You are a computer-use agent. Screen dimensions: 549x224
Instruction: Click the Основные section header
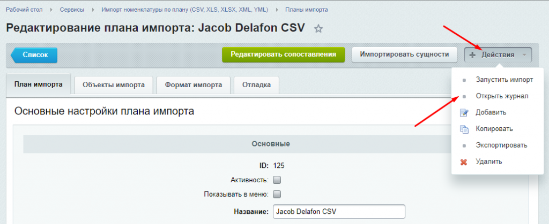coord(271,144)
